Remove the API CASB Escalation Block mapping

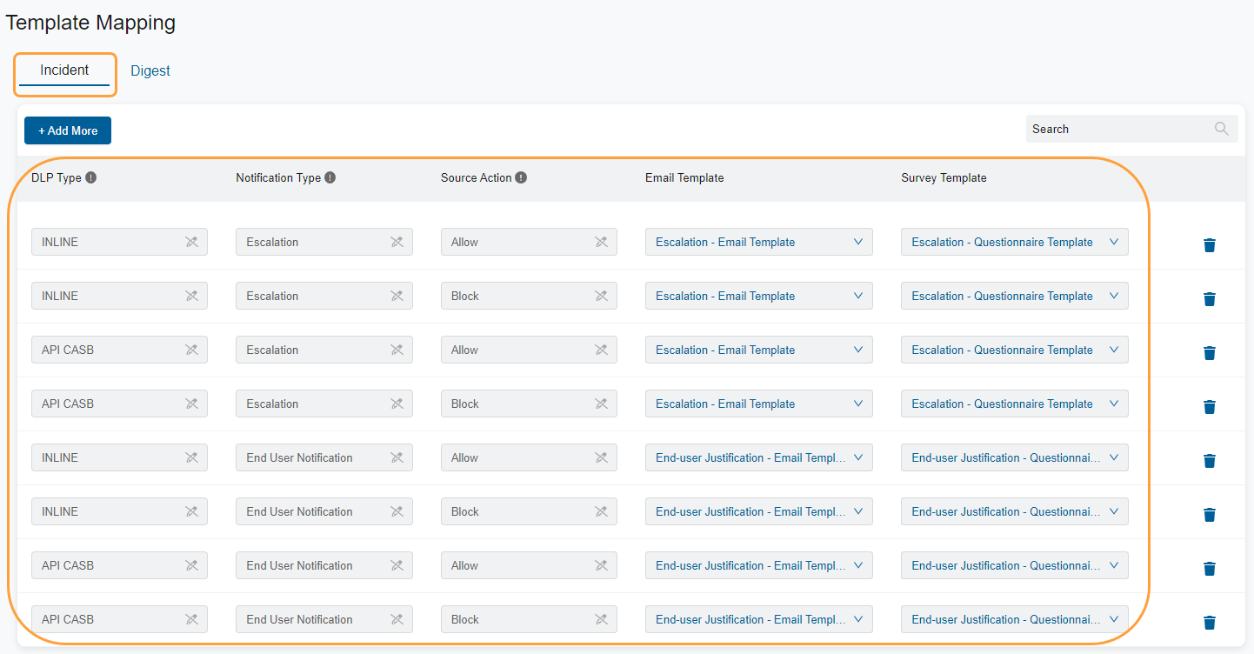click(x=1210, y=406)
